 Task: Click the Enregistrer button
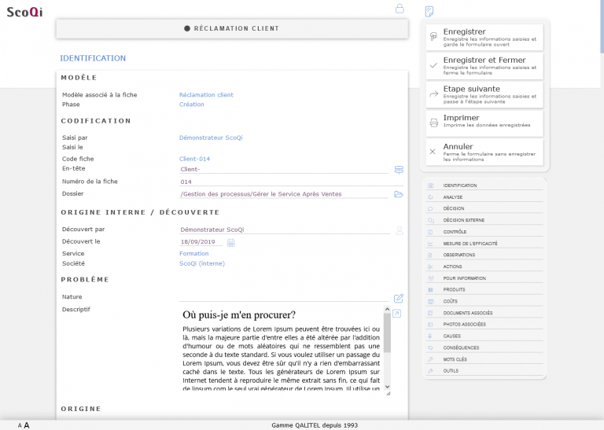point(484,35)
